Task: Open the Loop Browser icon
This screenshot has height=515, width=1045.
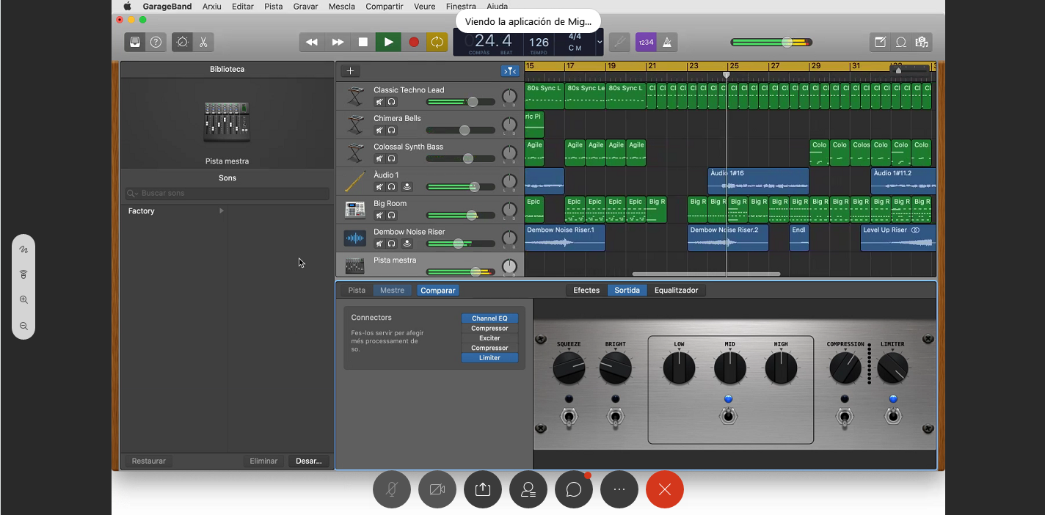Action: coord(901,42)
